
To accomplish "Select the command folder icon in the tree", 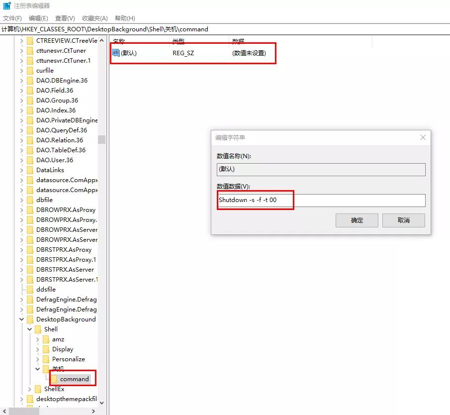I will tap(53, 379).
